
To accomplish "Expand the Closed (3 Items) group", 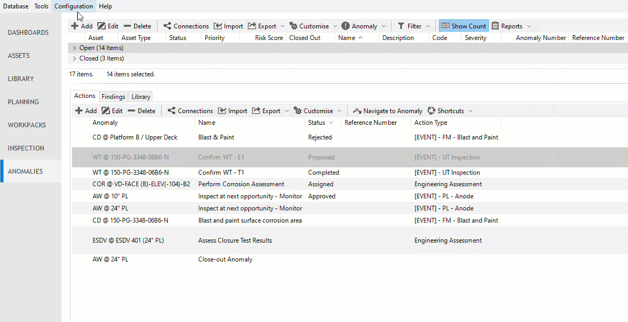I will pos(75,58).
